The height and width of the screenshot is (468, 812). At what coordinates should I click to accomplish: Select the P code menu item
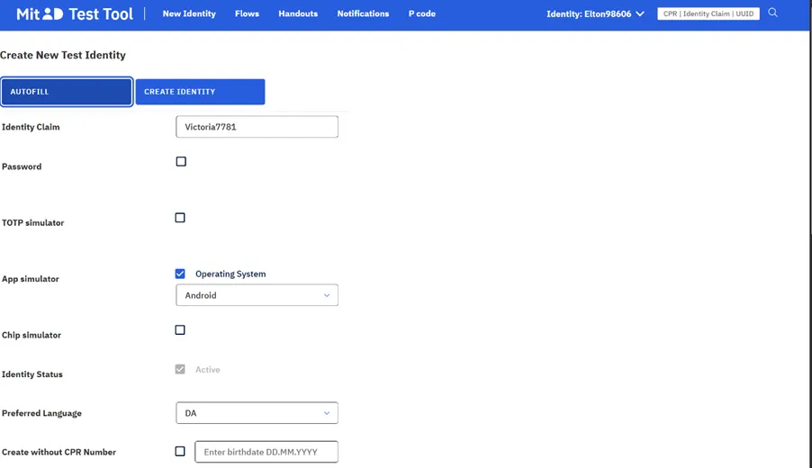click(x=422, y=14)
